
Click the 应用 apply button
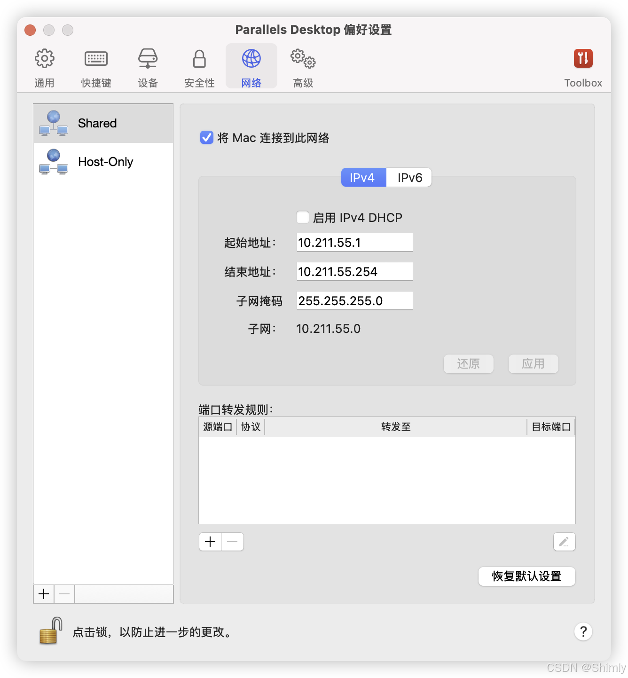tap(533, 363)
